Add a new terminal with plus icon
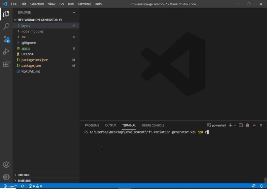The width and height of the screenshot is (267, 189). pos(230,125)
